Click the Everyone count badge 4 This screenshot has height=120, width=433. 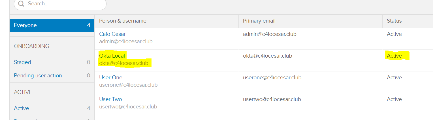coord(89,25)
